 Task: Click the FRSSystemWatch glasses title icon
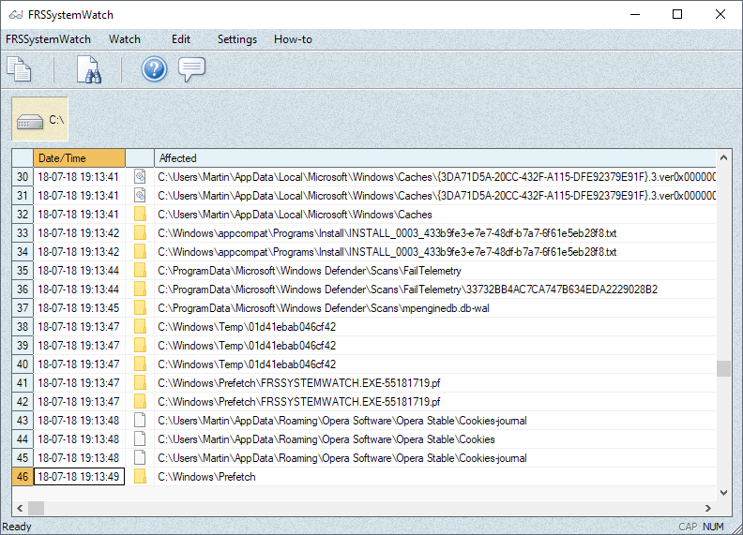pyautogui.click(x=16, y=15)
